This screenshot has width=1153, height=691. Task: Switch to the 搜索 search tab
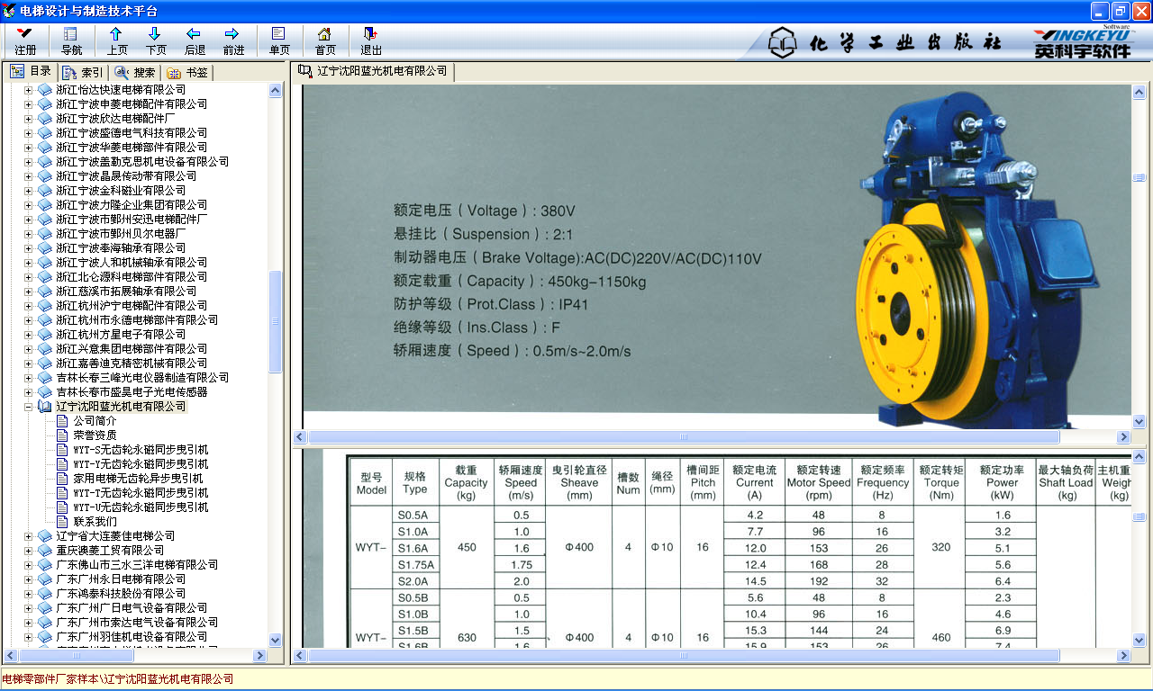pos(135,73)
